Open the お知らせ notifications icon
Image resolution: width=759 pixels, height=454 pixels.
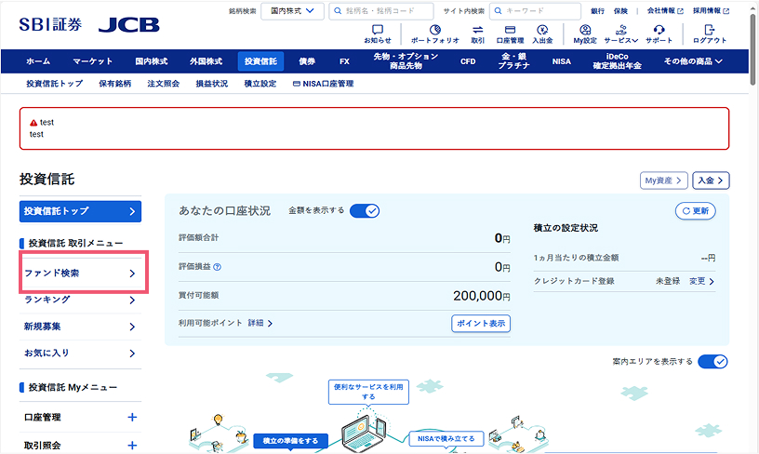tap(378, 33)
